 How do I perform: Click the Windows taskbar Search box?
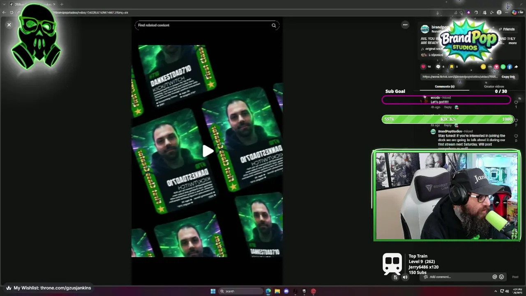[240, 291]
